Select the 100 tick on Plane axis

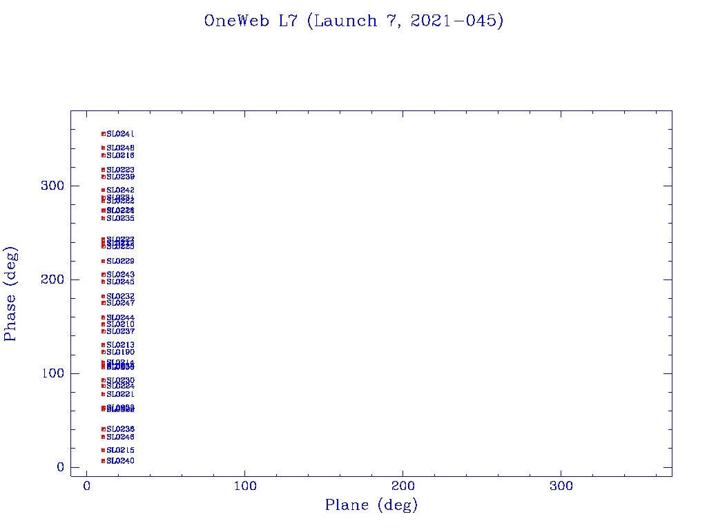245,487
